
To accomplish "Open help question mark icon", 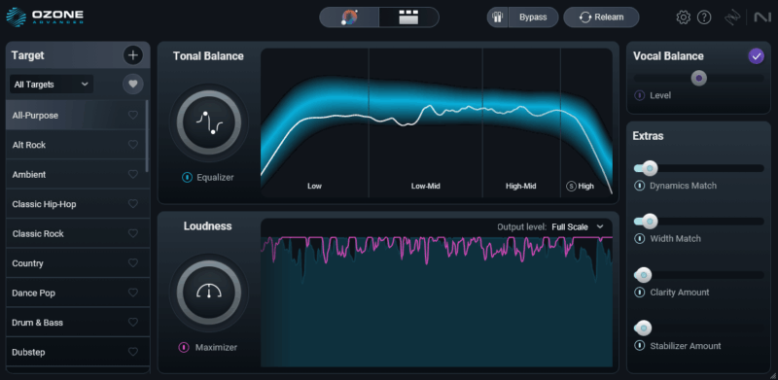I will (704, 17).
